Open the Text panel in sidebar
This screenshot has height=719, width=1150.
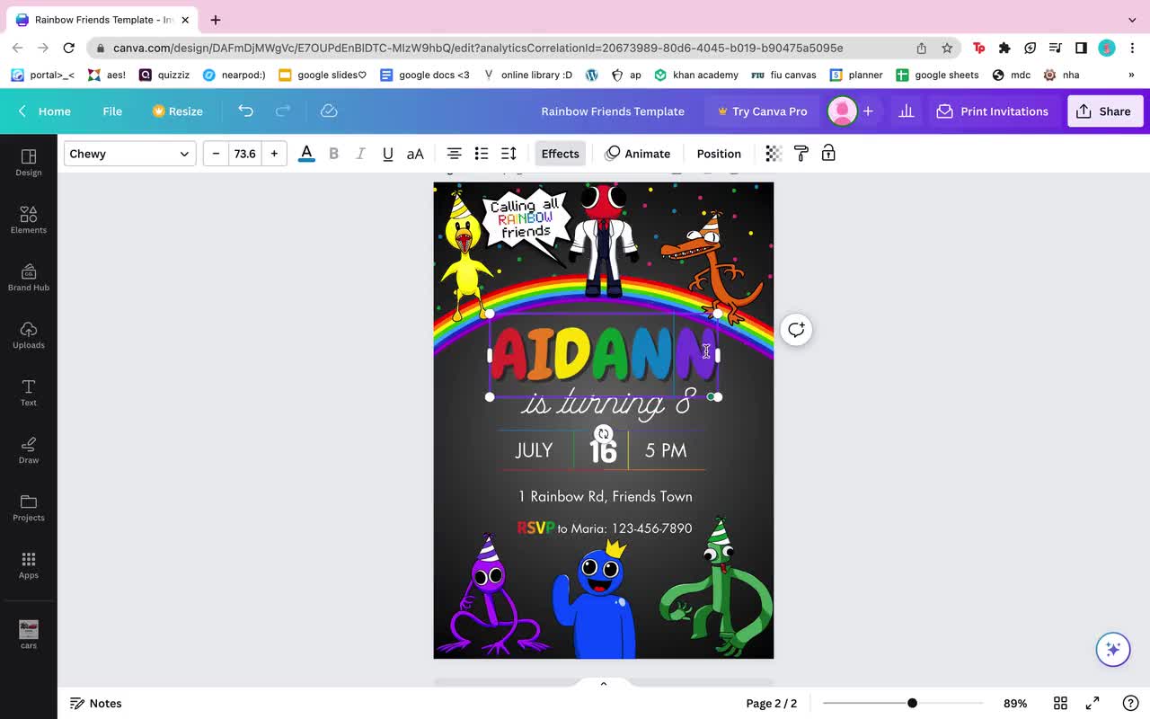[x=29, y=393]
